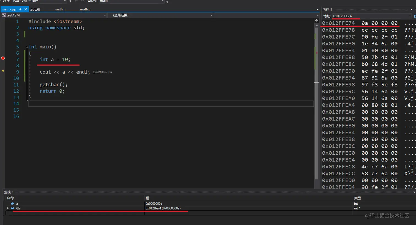The image size is (416, 225).
Task: Click the 'int' type cell for a
Action: pyautogui.click(x=356, y=204)
